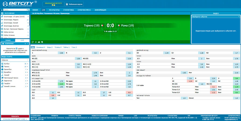The image size is (241, 121).
Task: Open match statistics with the bar chart icon
Action: (39, 42)
